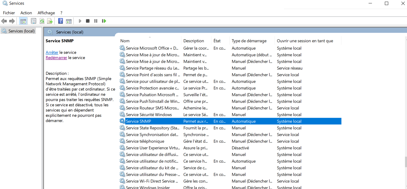Open the blue Help toolbar icon
The width and height of the screenshot is (407, 189).
[x=61, y=21]
